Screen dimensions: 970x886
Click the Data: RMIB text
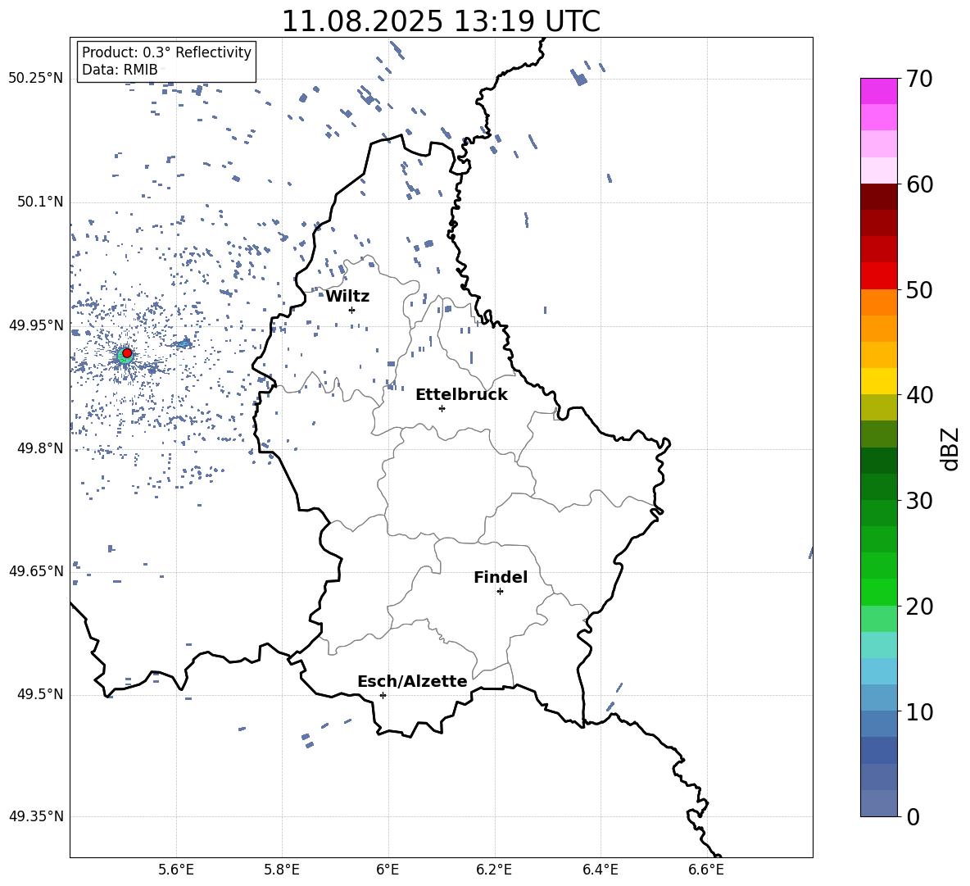click(120, 70)
